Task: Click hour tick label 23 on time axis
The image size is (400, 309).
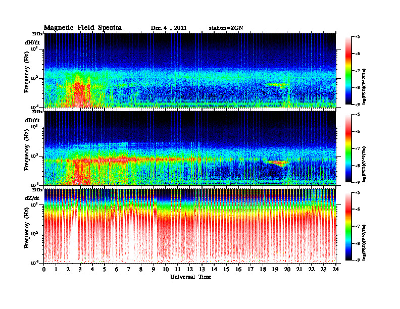Action: (x=323, y=269)
